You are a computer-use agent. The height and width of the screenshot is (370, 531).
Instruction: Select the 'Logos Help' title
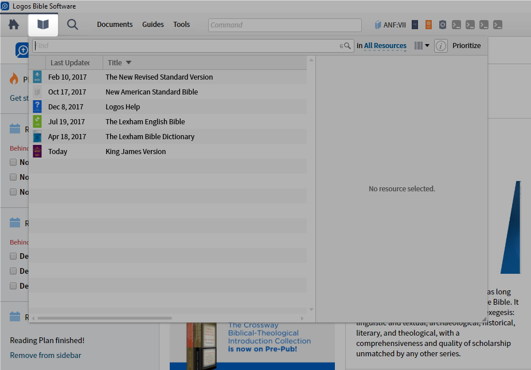(x=123, y=107)
